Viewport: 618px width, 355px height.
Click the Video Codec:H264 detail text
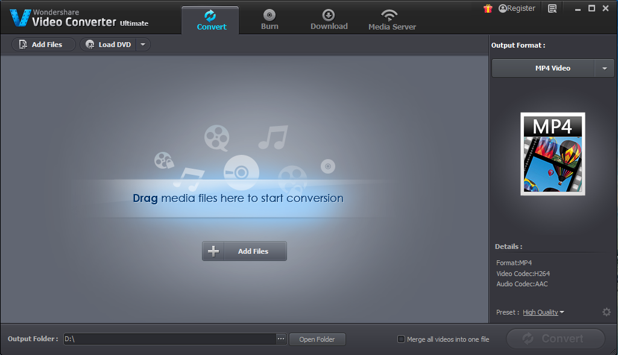click(x=523, y=274)
